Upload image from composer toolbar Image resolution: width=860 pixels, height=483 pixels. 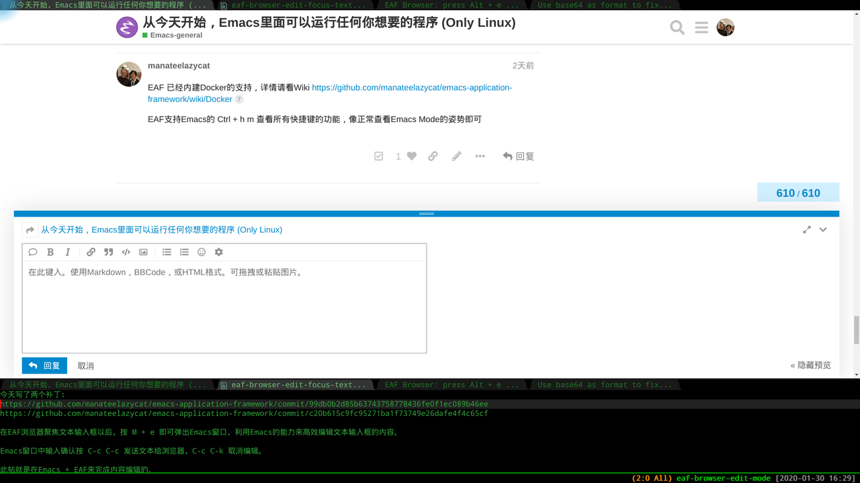(143, 252)
